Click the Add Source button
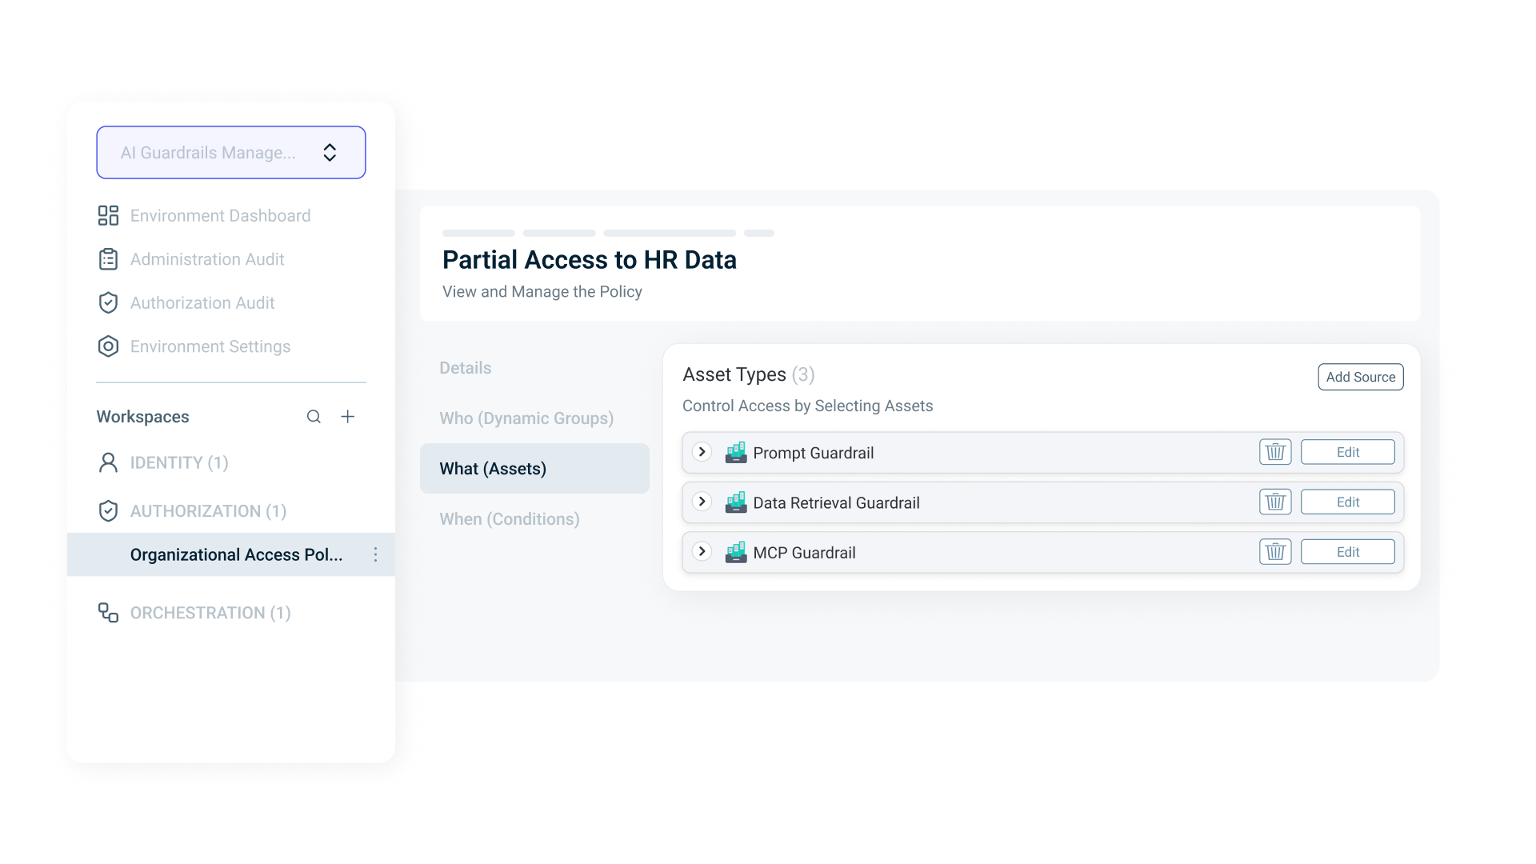 click(x=1360, y=377)
